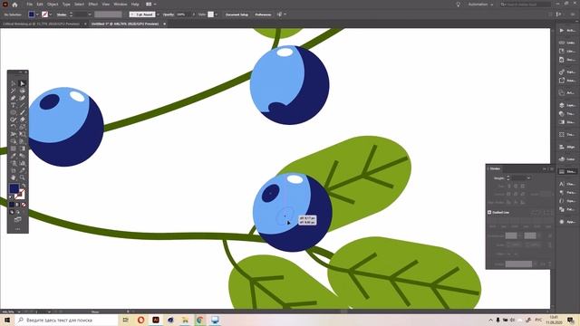Select the Lasso tool
The width and height of the screenshot is (580, 326).
[x=22, y=91]
